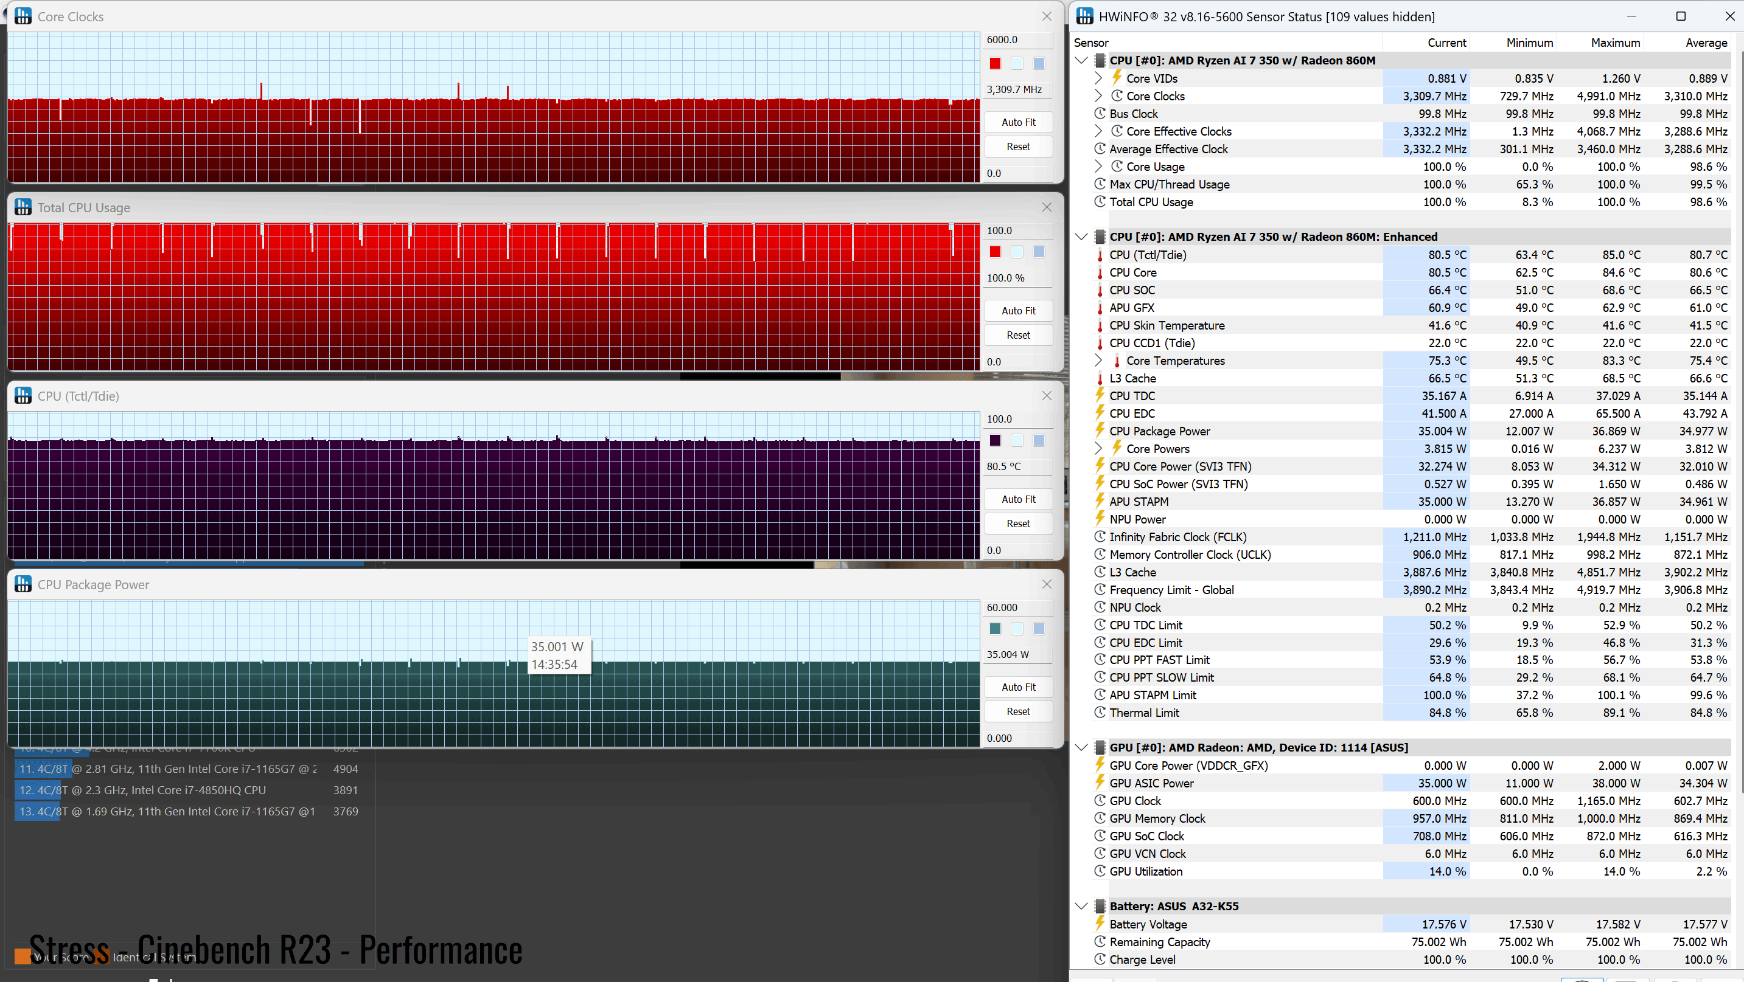The image size is (1744, 982).
Task: Expand the Core VIDs row
Action: coord(1098,78)
